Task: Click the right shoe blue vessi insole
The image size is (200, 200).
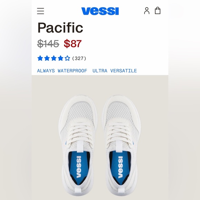Action: (120, 167)
